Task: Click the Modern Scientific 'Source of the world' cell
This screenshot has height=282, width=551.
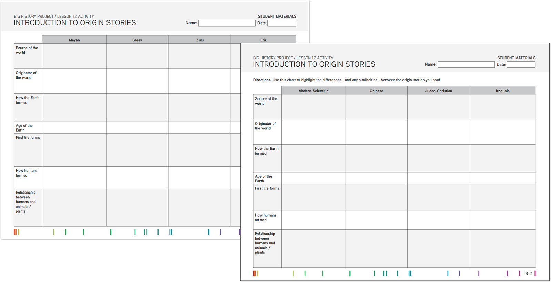Action: tap(314, 107)
